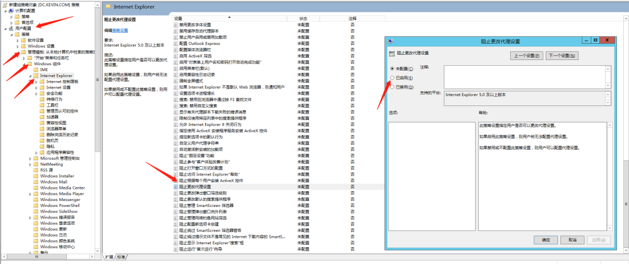Click the 上一个设置 button

[526, 55]
